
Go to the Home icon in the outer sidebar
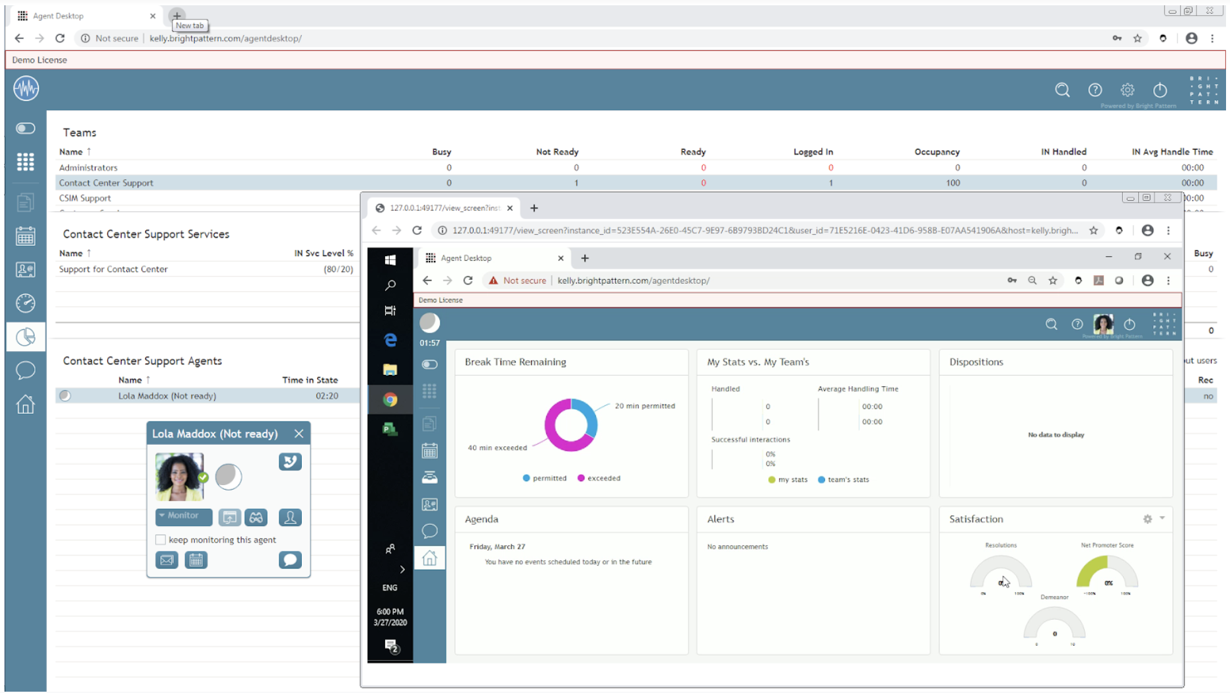(25, 404)
